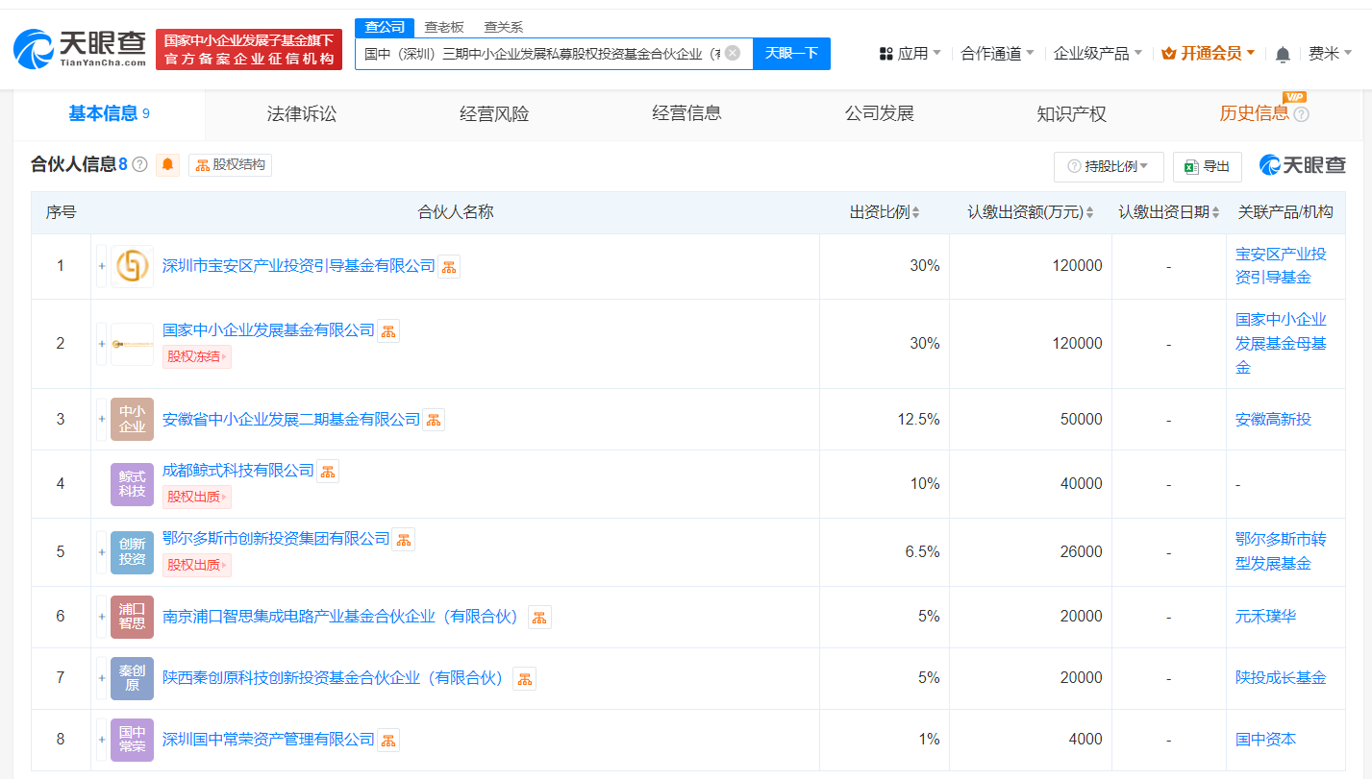Screen dimensions: 1372x779
Task: Click chart icon beside 深圳国中常荣资产管理有限公司
Action: point(389,740)
